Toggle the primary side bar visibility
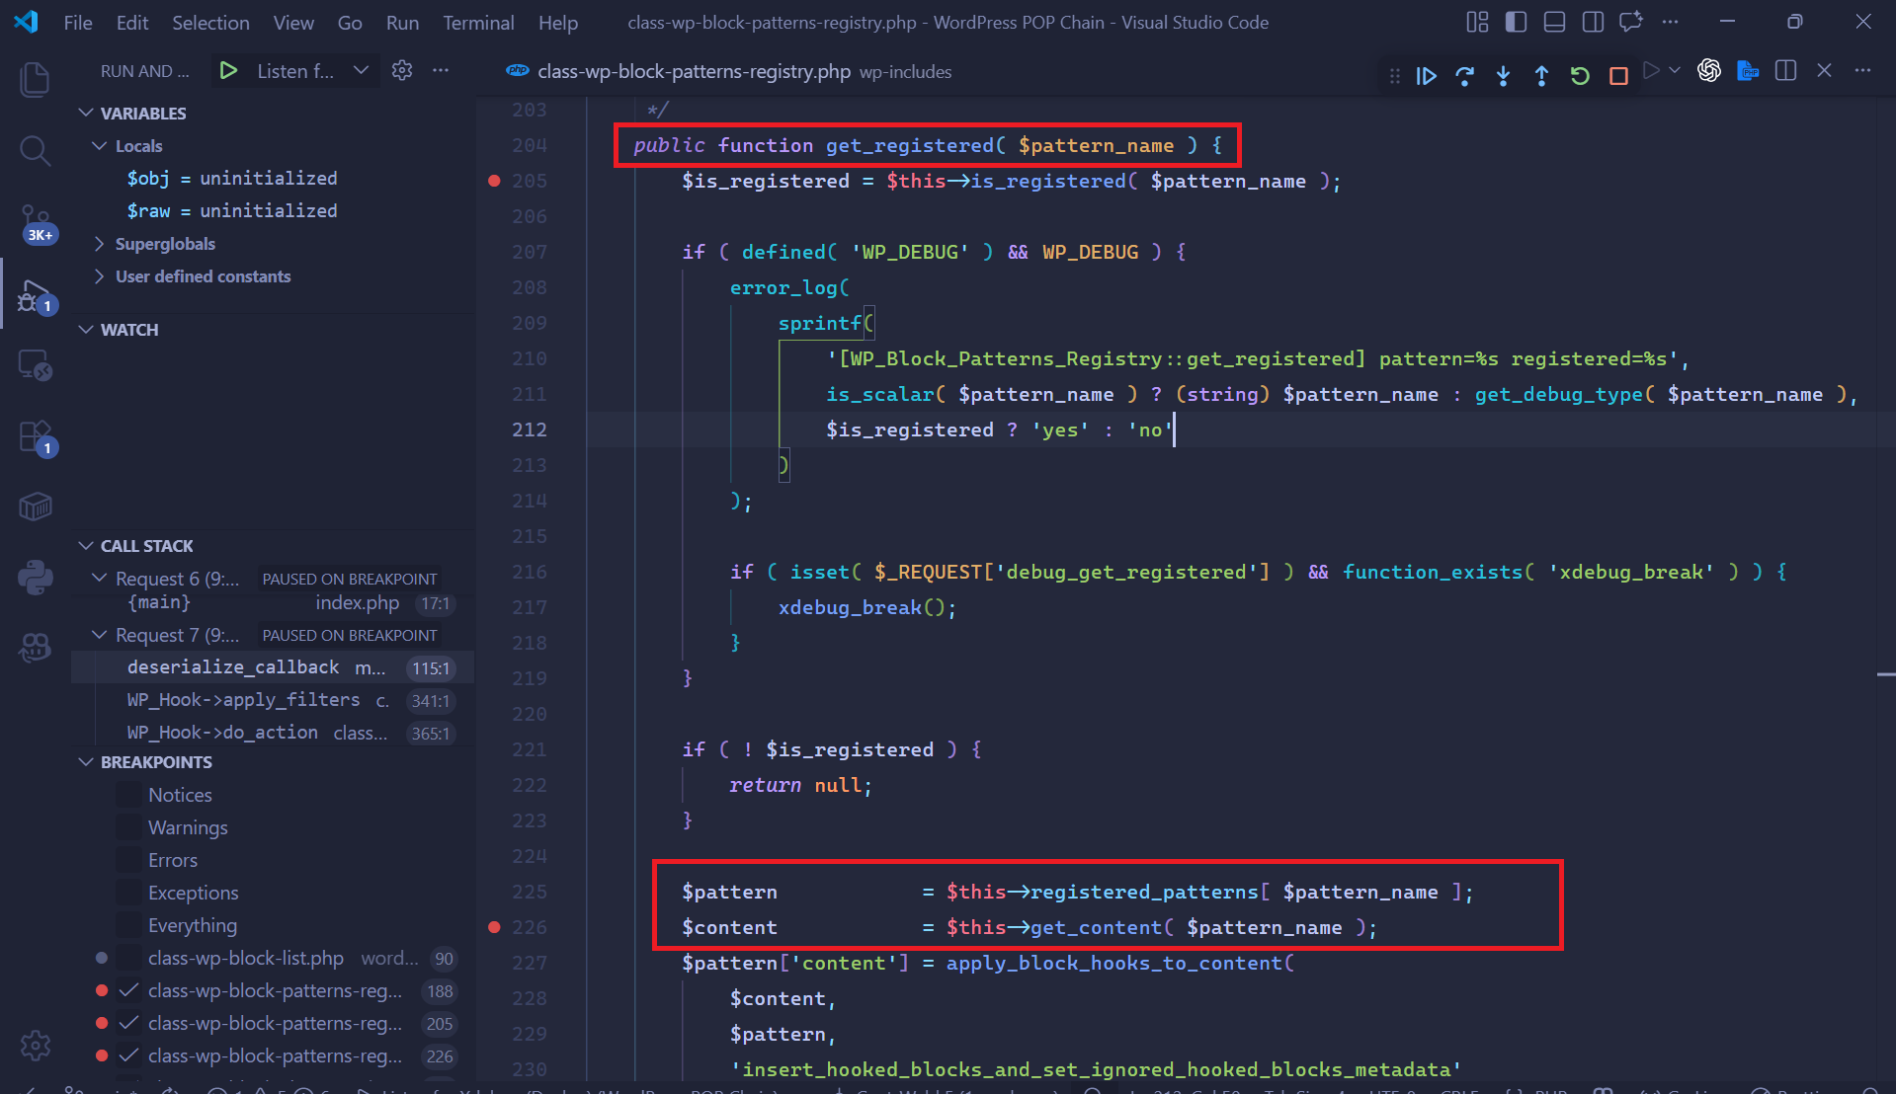Screen dimensions: 1896x1094 [1516, 22]
